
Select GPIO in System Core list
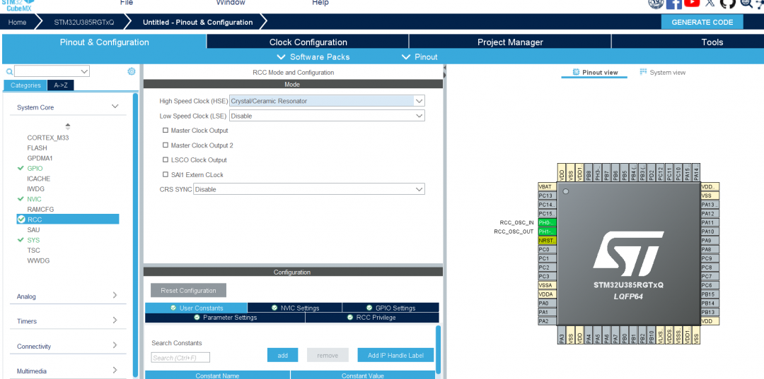[x=35, y=168]
